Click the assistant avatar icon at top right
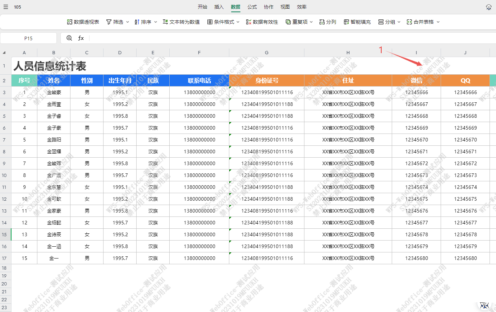Screen dimensions: 496x312 tap(488, 7)
